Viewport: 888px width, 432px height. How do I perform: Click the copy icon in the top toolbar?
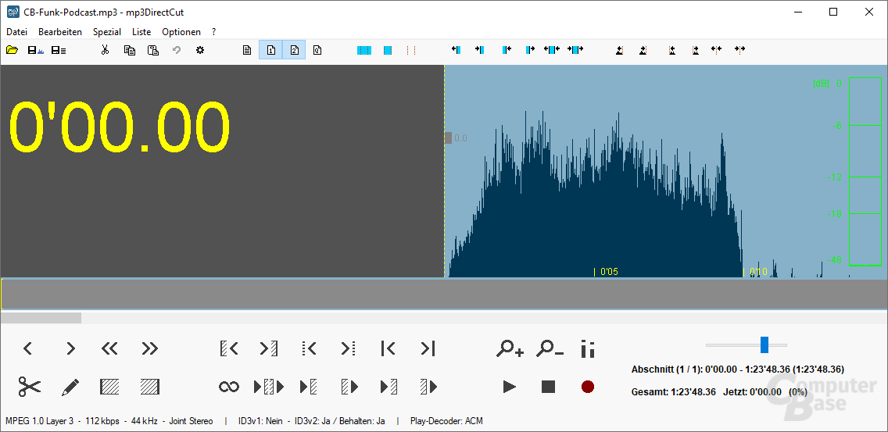130,51
